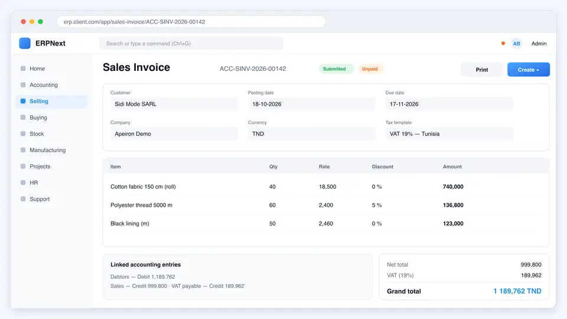Click the orange notification dot
Viewport: 567px width, 319px height.
[x=503, y=43]
